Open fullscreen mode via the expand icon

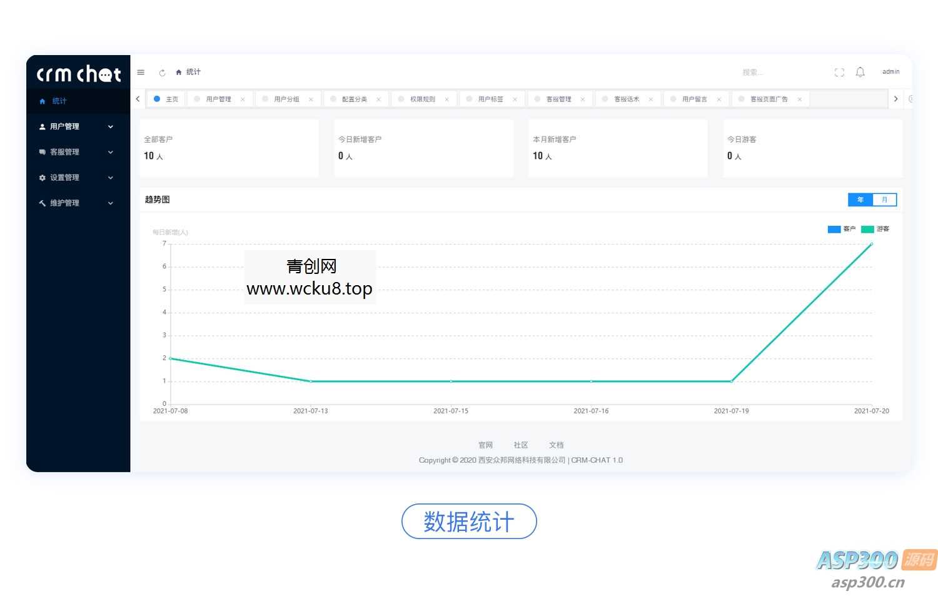pyautogui.click(x=839, y=72)
